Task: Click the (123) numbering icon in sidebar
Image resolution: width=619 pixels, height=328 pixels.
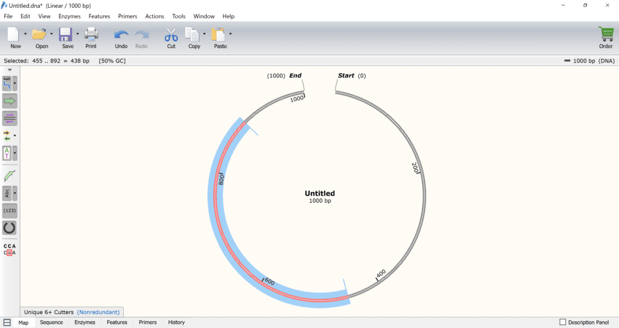Action: click(x=10, y=211)
